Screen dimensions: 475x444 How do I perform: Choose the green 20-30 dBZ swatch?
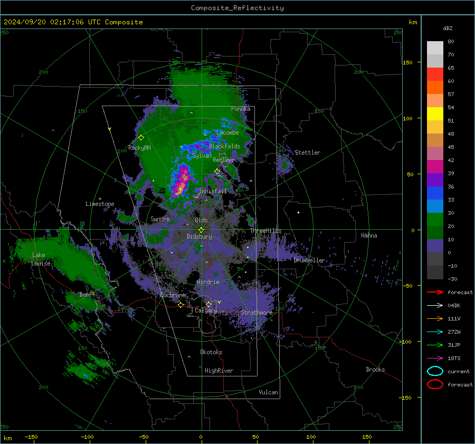click(435, 220)
